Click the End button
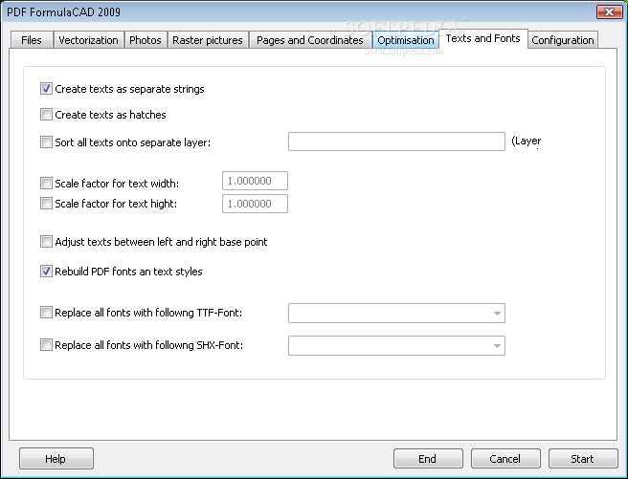 coord(428,458)
